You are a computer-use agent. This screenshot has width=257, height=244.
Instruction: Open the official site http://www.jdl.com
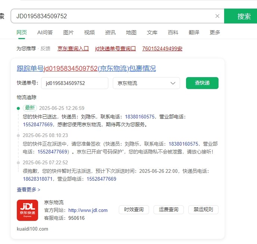pos(88,210)
